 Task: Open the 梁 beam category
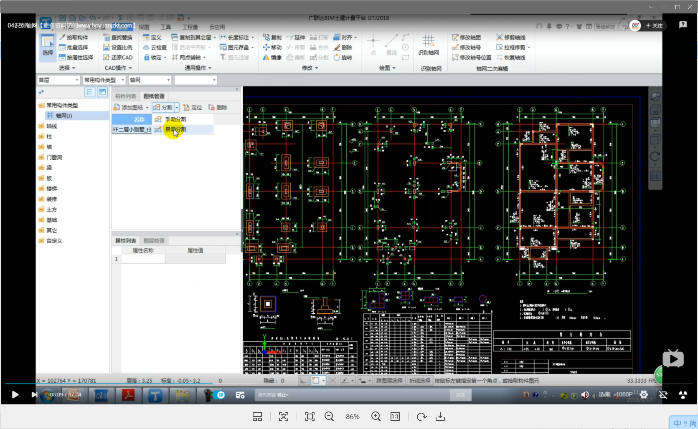pos(49,168)
